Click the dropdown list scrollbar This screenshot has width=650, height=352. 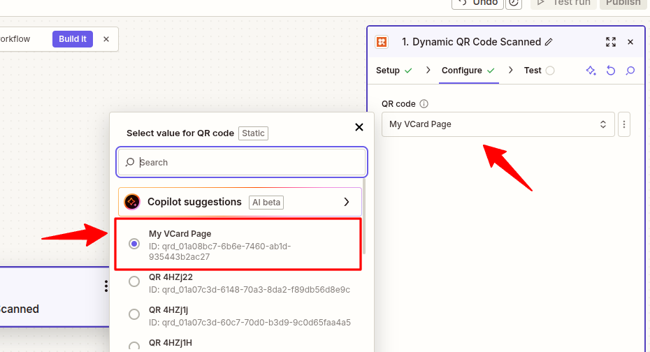[x=364, y=217]
